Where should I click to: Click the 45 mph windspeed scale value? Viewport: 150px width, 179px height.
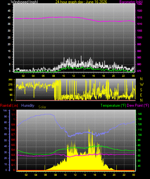point(9,11)
